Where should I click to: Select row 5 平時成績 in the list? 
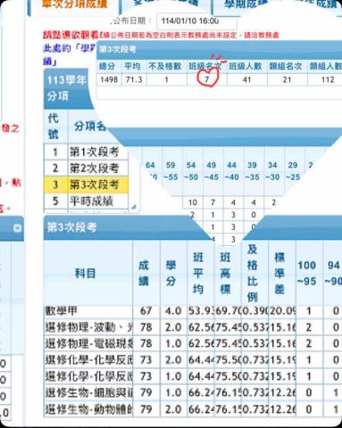tap(87, 202)
